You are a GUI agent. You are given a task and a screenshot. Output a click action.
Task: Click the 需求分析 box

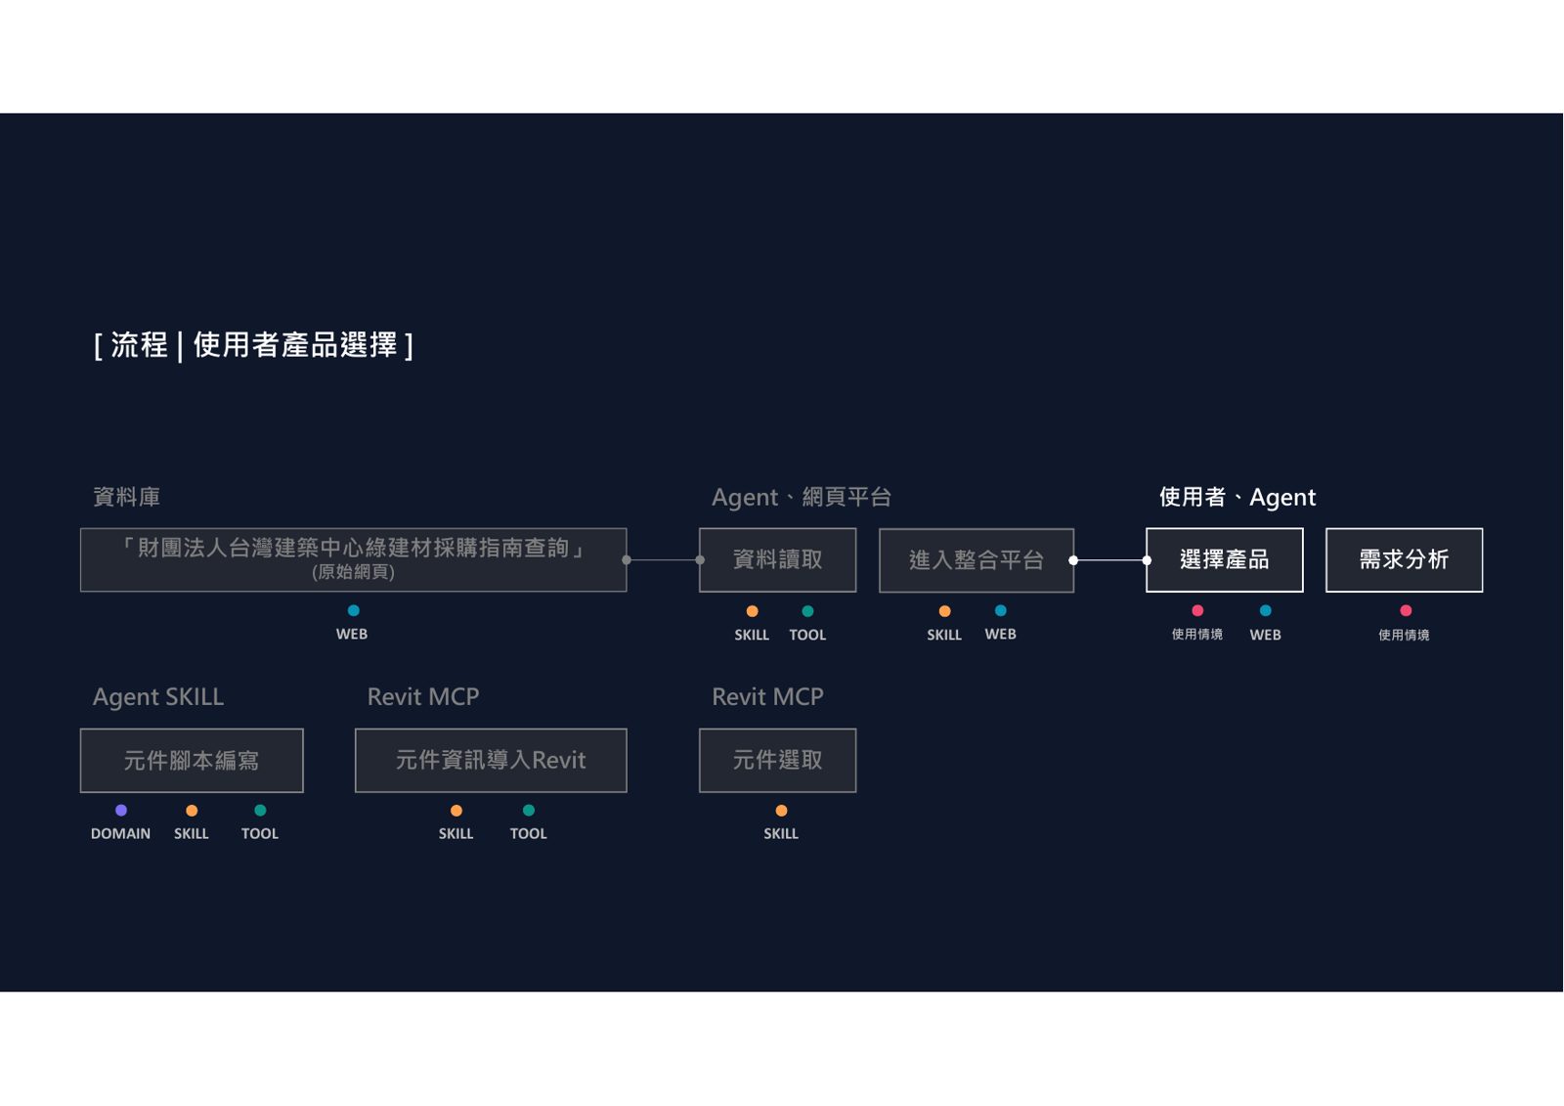click(x=1404, y=560)
